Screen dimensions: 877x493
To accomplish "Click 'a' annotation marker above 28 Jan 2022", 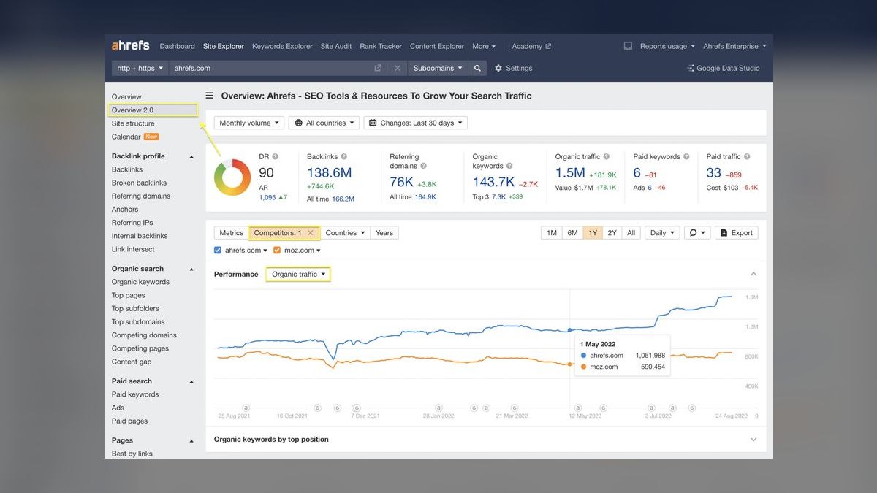I will (x=438, y=408).
